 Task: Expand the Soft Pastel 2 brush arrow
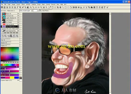pyautogui.click(x=18, y=20)
